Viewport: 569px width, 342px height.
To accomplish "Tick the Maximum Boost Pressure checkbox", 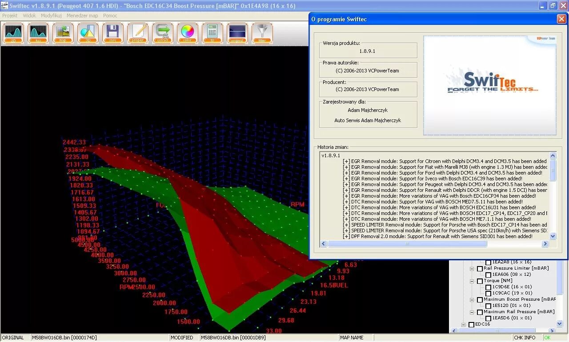I will (x=480, y=299).
